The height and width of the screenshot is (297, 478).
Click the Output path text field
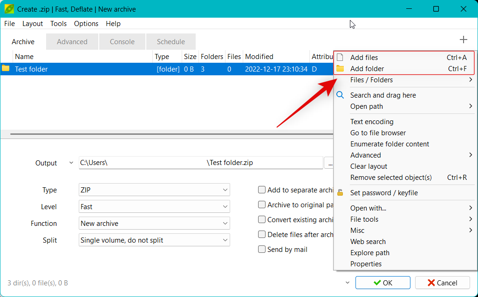tap(200, 163)
